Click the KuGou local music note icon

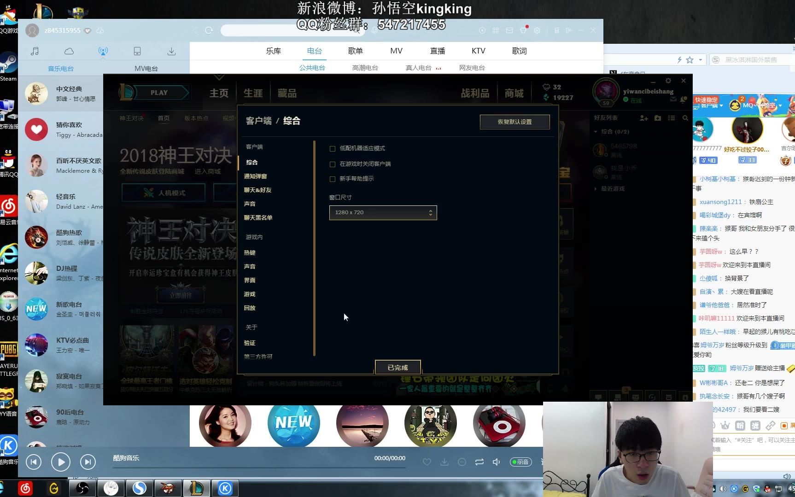pos(35,51)
